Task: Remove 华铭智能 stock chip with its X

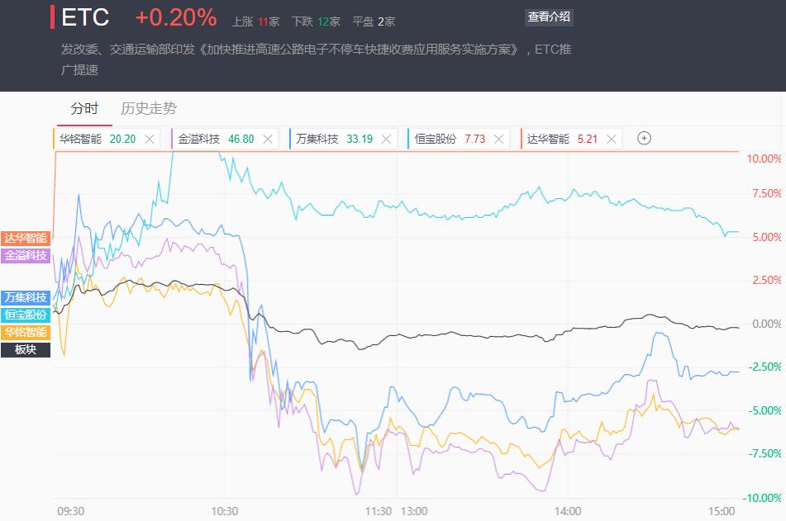Action: tap(149, 140)
